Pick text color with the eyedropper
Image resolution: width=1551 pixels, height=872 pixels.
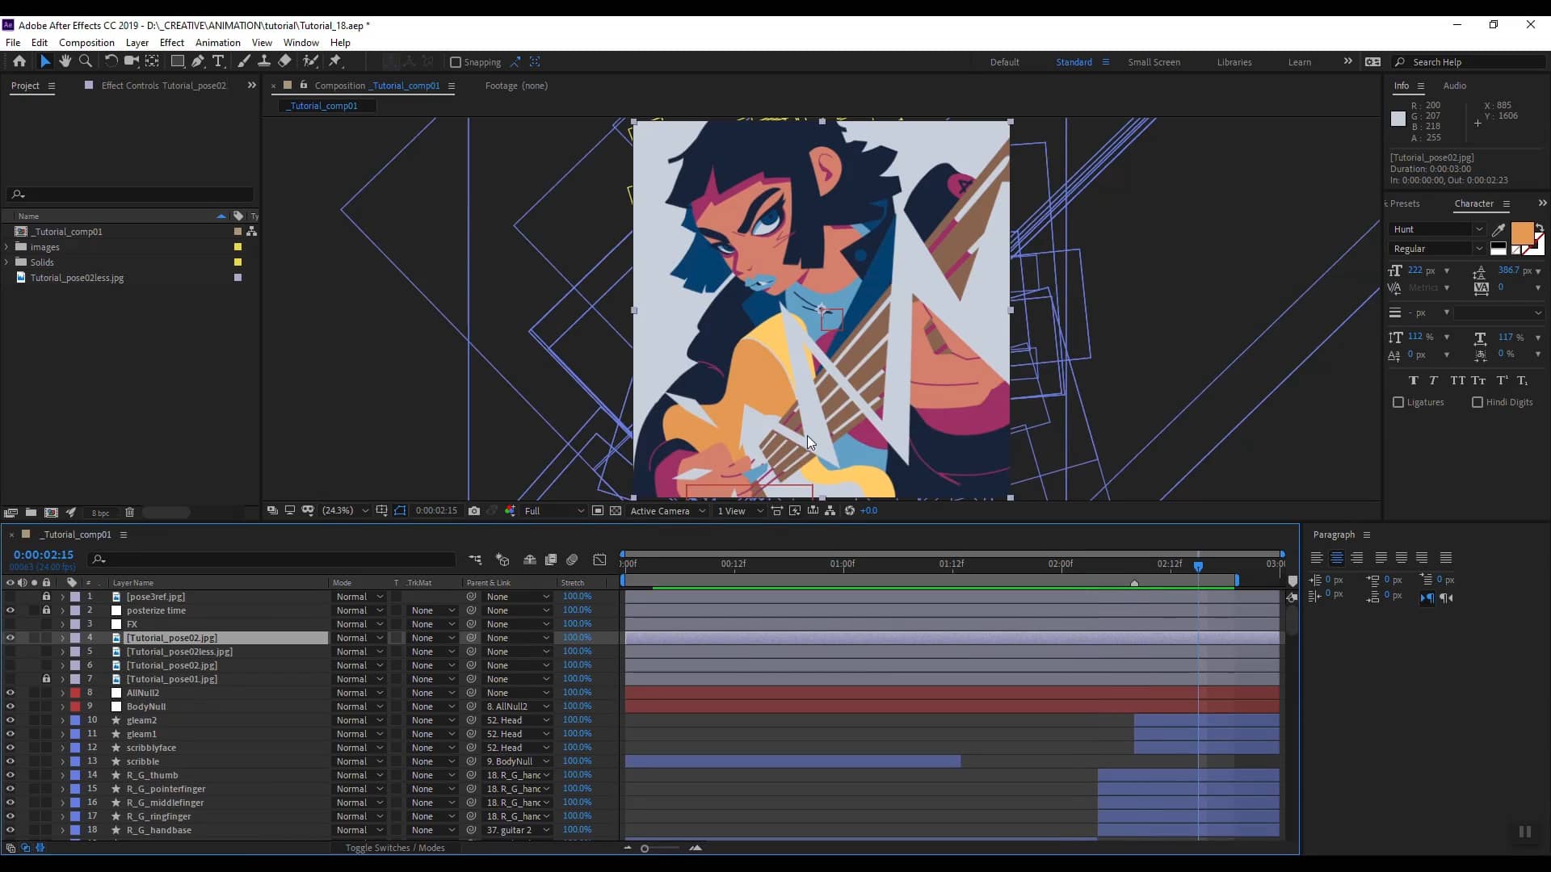click(x=1498, y=231)
